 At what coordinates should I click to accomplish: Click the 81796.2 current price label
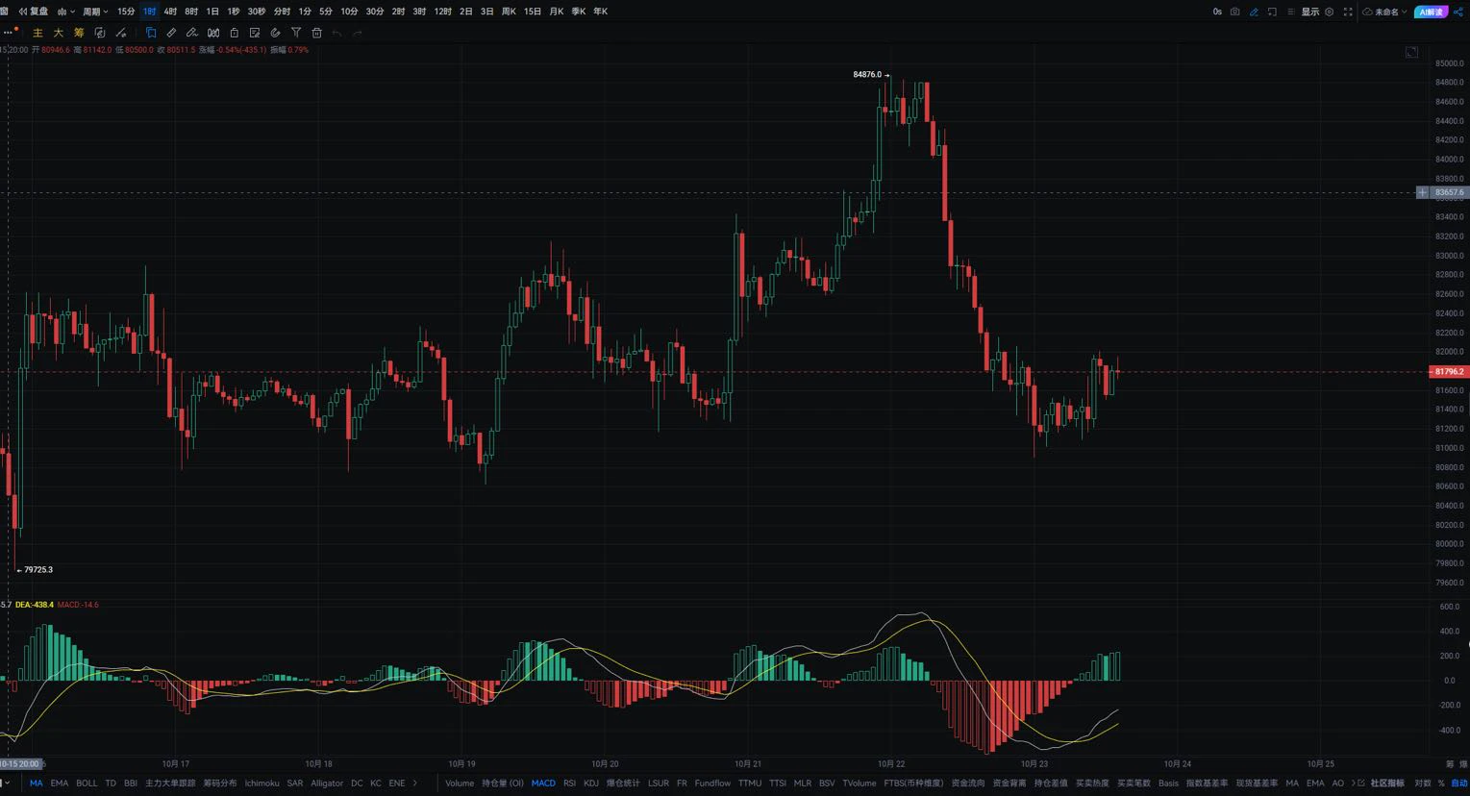[x=1449, y=372]
